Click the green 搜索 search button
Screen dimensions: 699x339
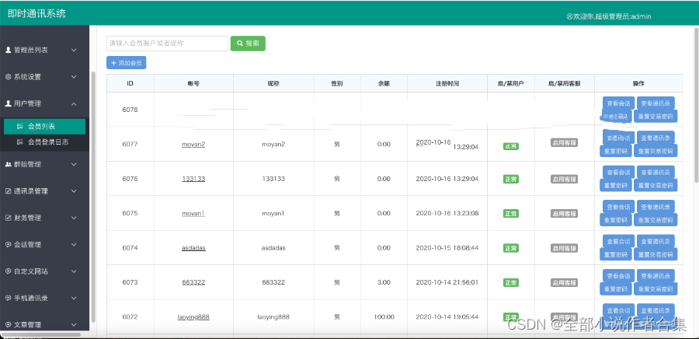pyautogui.click(x=248, y=44)
